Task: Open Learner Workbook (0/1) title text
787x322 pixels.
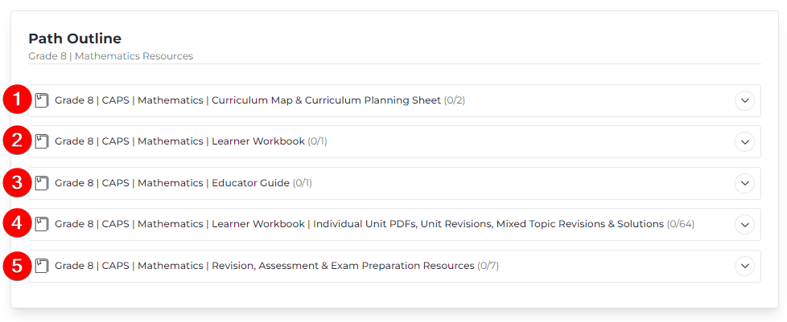Action: point(179,141)
